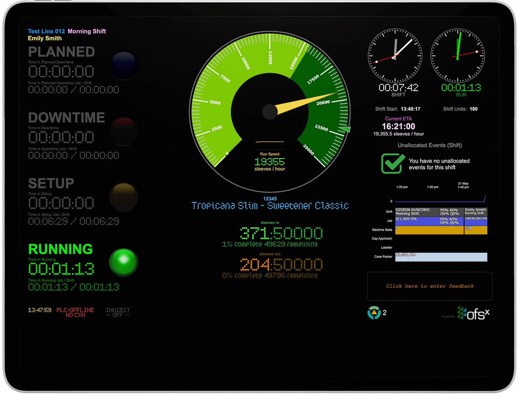
Task: Open the Tropicana Slim Sweetener Classic job
Action: click(270, 205)
